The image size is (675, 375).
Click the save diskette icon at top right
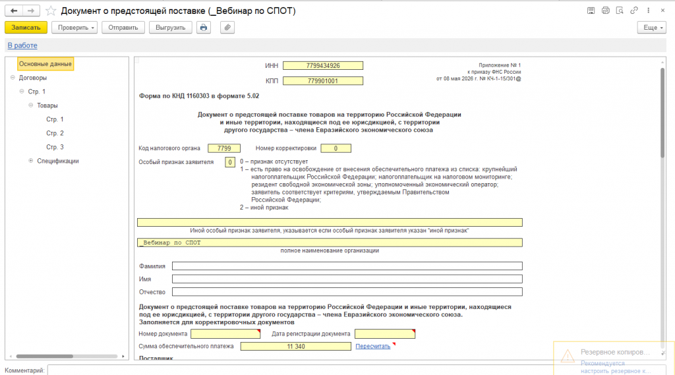point(591,11)
